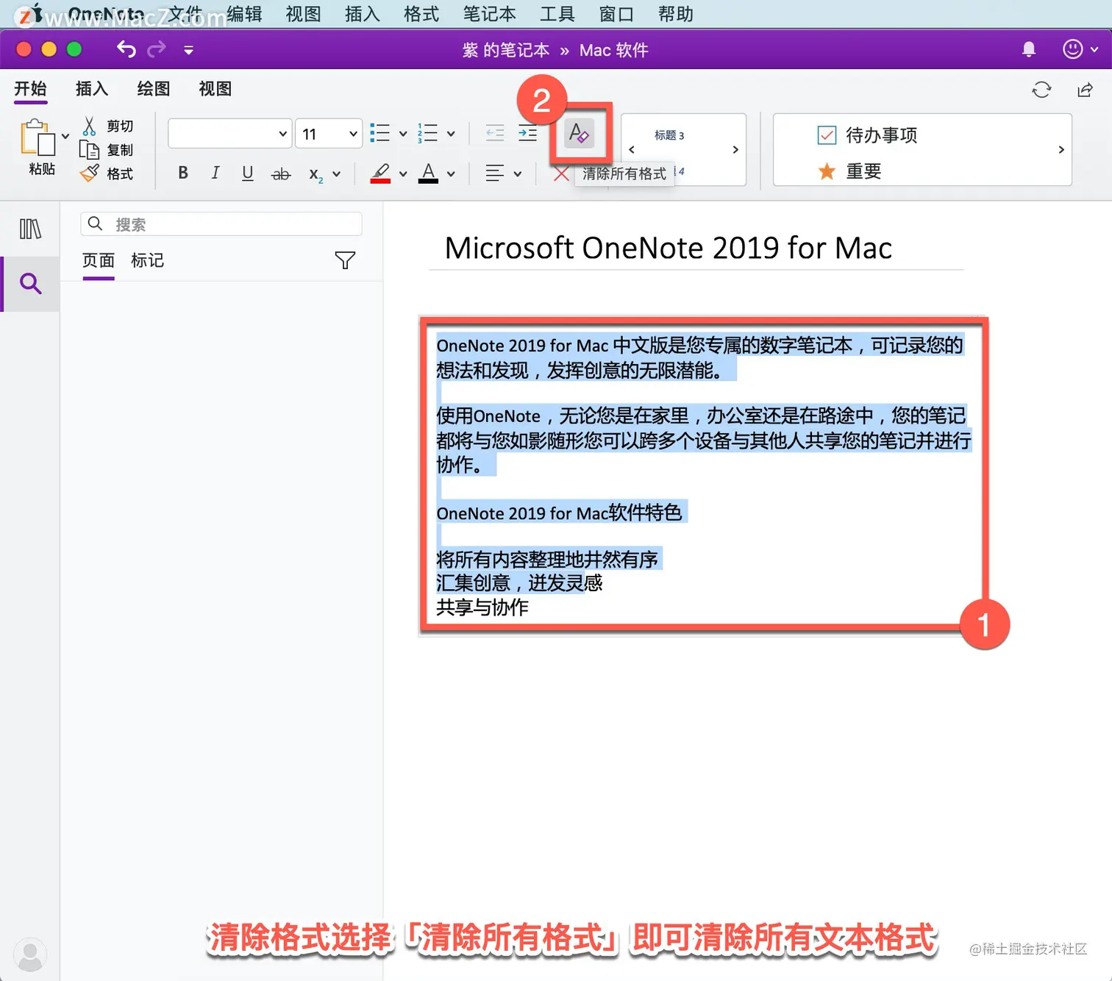The image size is (1112, 981).
Task: Apply numbered list
Action: (427, 133)
